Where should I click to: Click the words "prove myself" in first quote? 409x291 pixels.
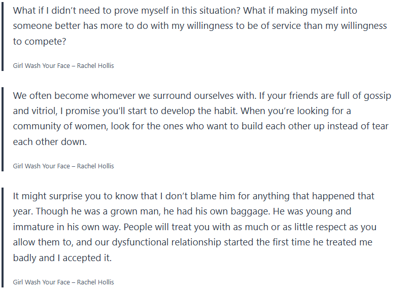155,10
